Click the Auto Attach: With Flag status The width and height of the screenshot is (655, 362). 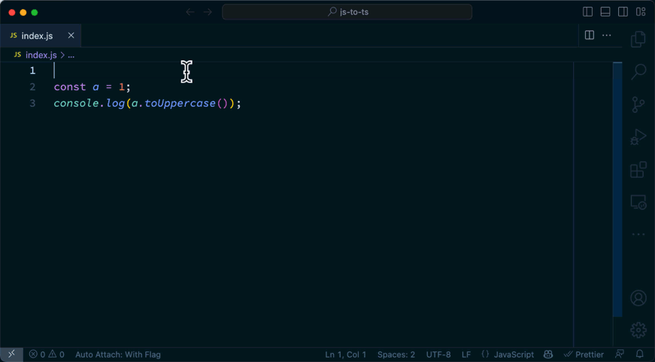pos(118,354)
